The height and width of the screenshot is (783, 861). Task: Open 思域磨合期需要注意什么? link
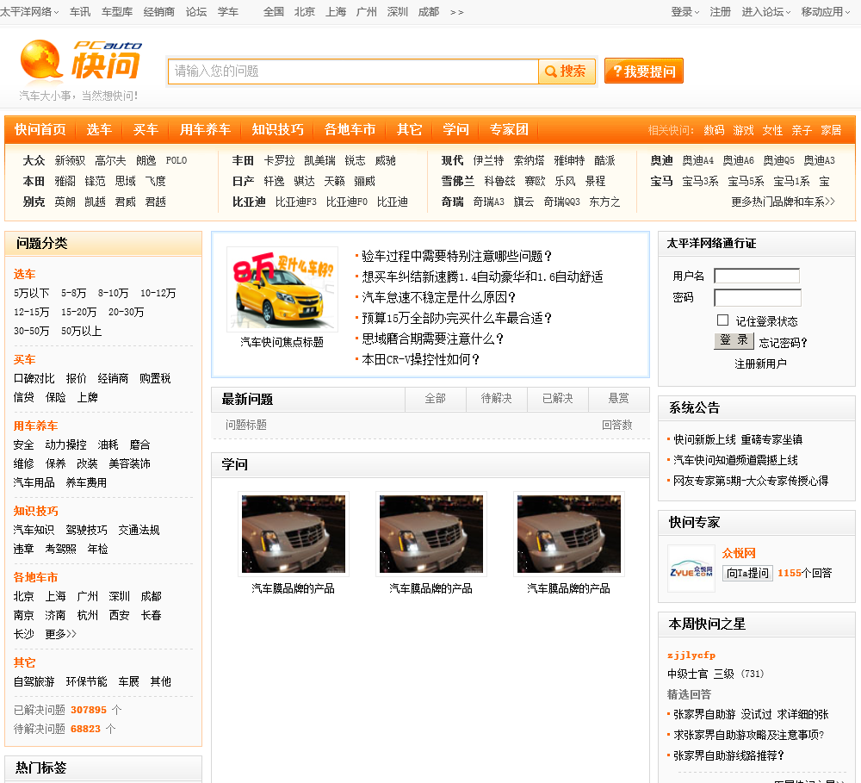pyautogui.click(x=432, y=339)
